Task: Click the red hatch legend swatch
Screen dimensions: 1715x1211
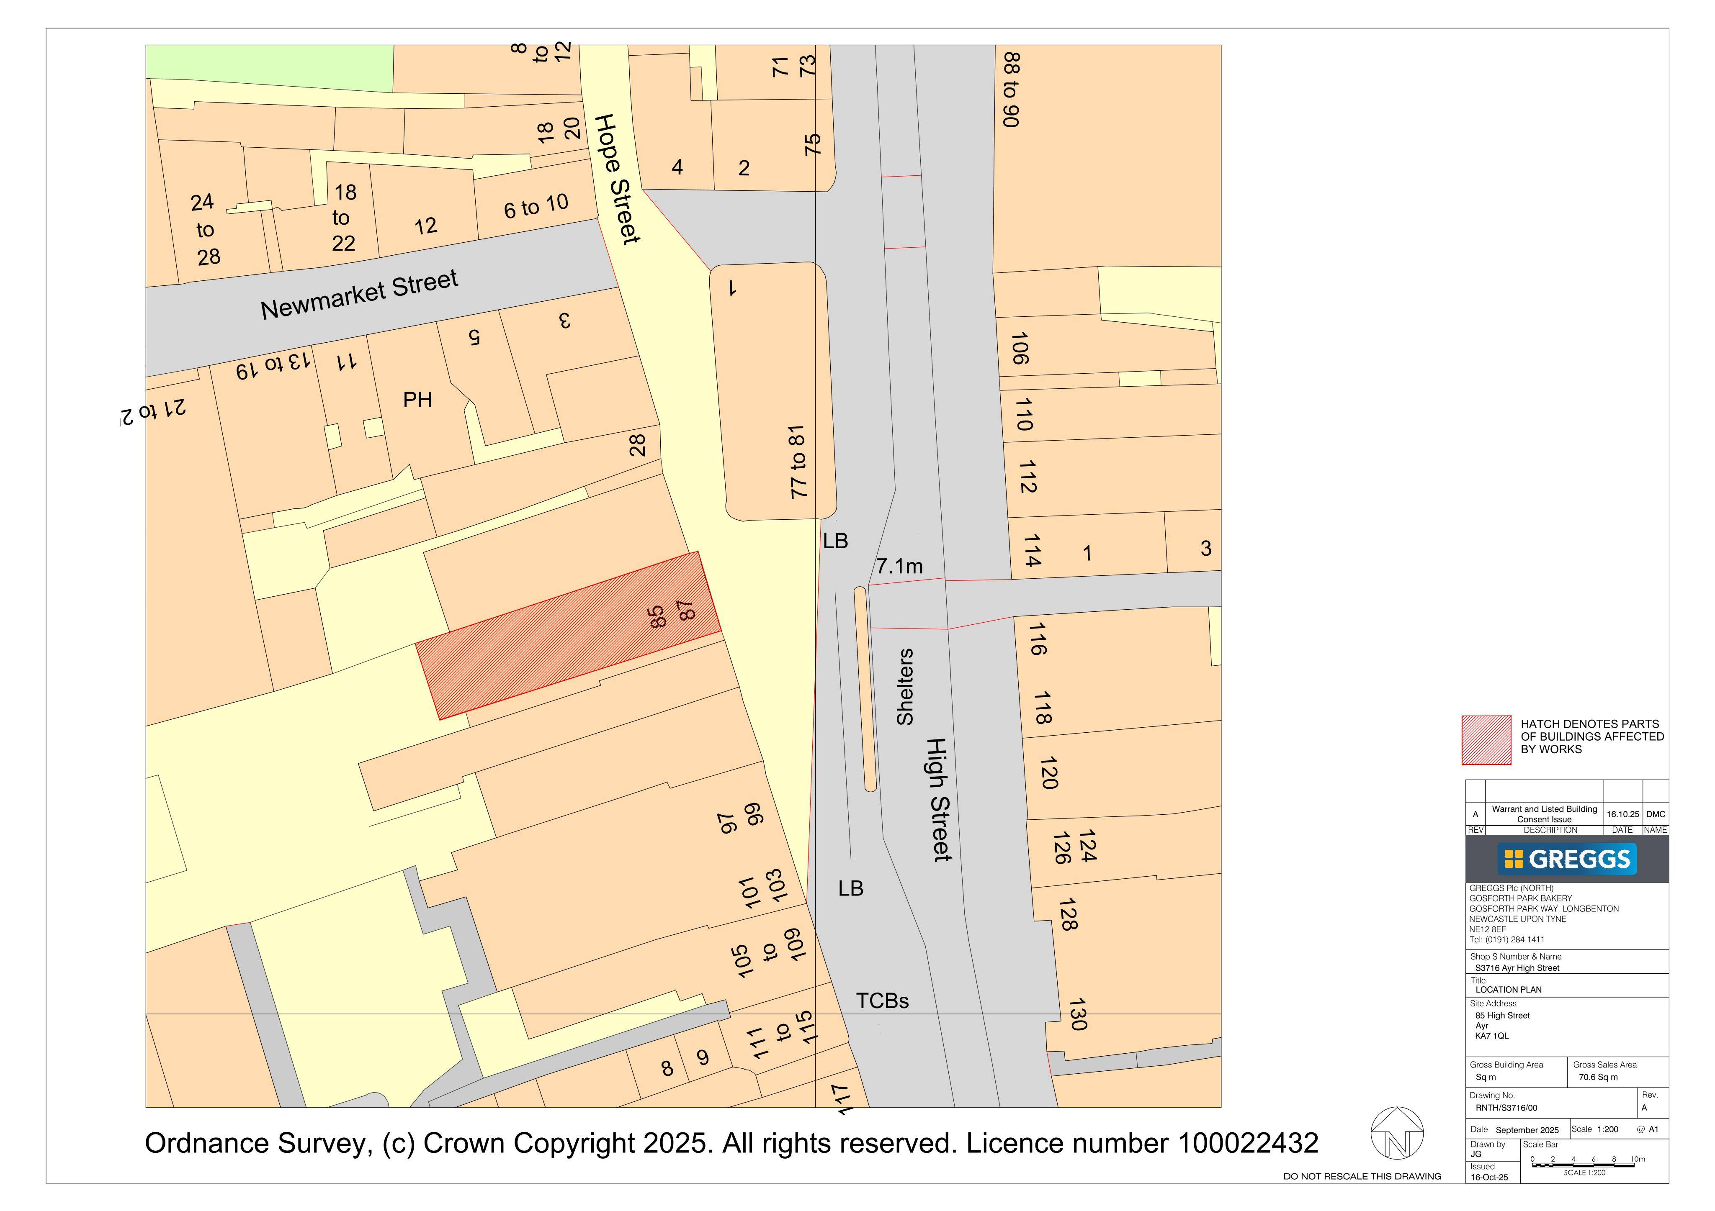Action: tap(1486, 740)
